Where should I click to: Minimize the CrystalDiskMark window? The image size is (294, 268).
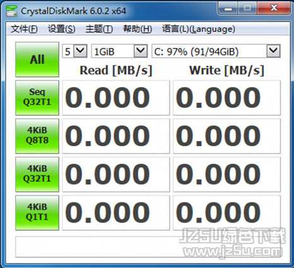pos(228,9)
